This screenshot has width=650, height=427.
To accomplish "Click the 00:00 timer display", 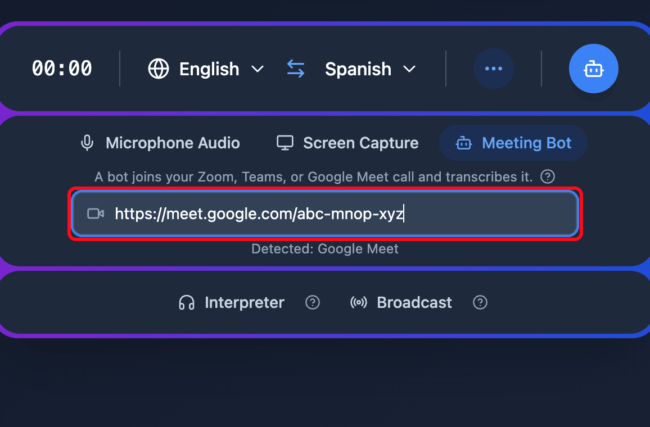I will click(x=62, y=69).
